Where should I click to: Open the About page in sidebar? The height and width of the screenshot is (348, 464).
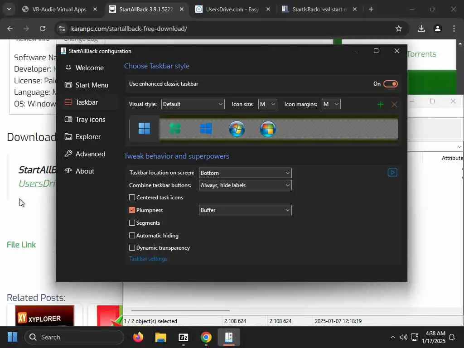point(89,171)
